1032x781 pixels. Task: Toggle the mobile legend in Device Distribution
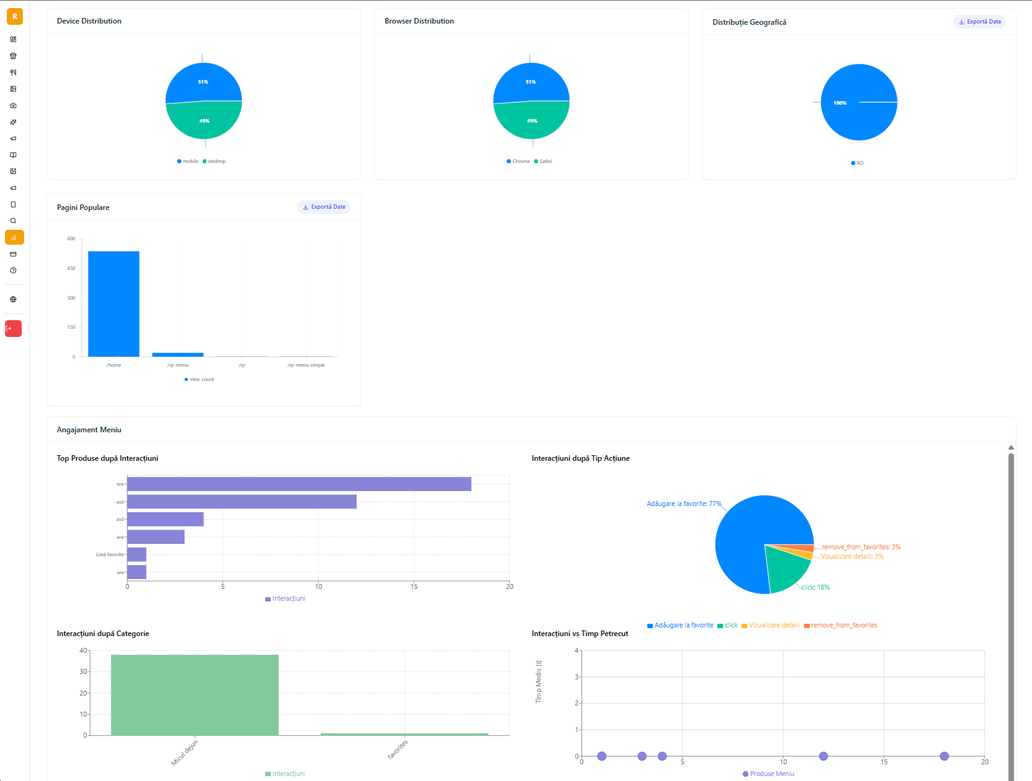tap(187, 161)
